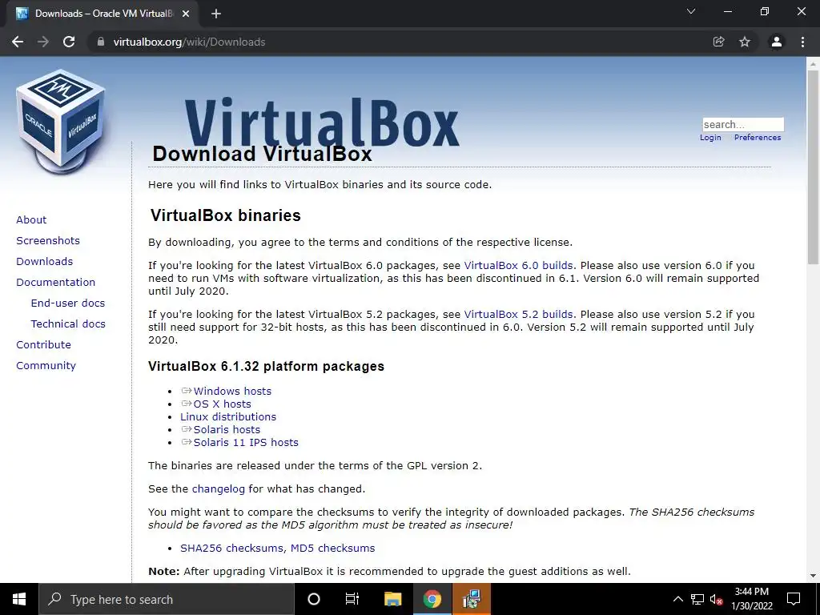Viewport: 820px width, 615px height.
Task: Click the browser back arrow
Action: coord(18,42)
